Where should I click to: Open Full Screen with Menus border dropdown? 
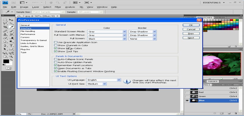pyautogui.click(x=143, y=35)
